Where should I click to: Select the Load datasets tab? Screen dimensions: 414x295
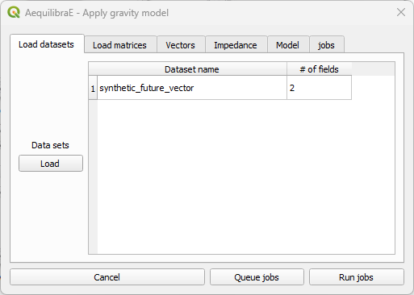pos(47,44)
